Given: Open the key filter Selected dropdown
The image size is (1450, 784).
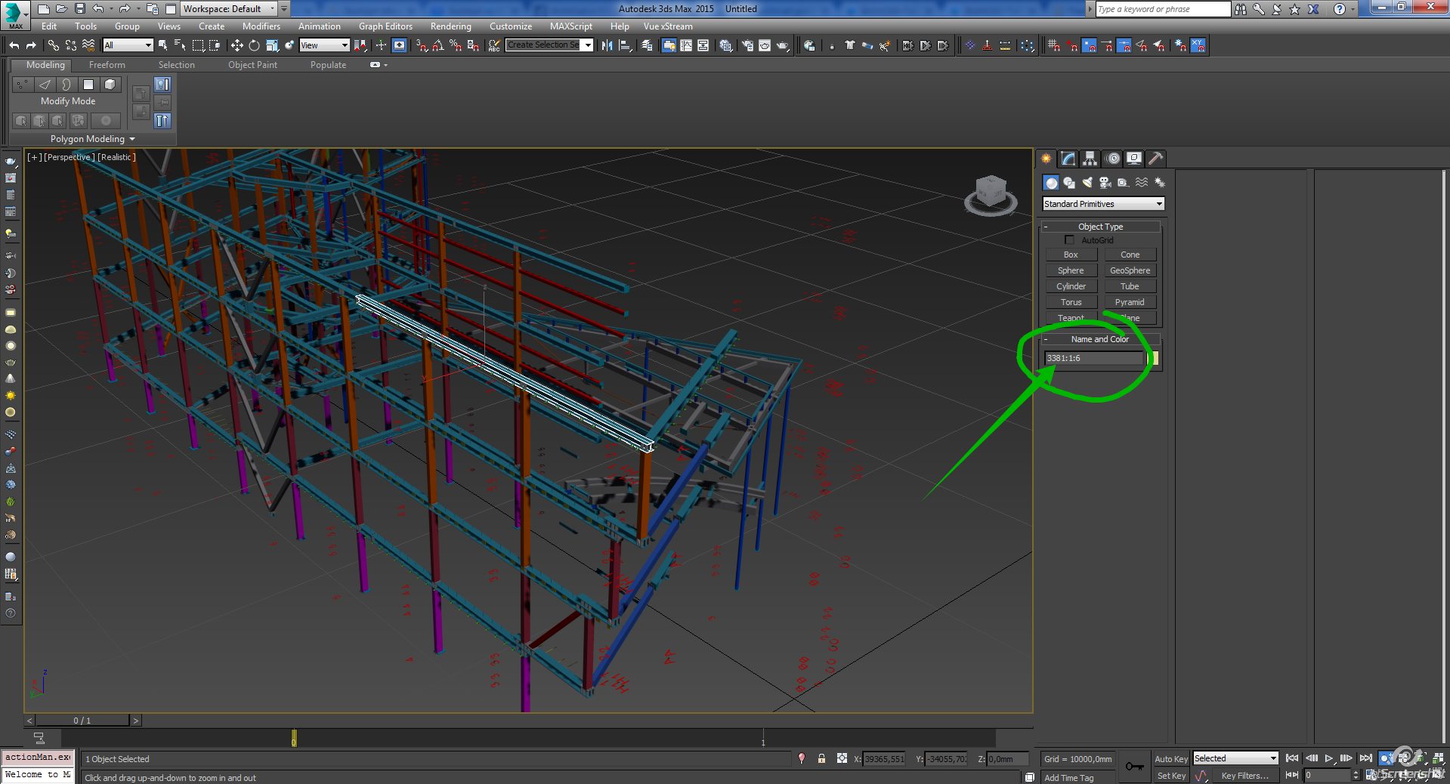Looking at the screenshot, I should tap(1235, 758).
